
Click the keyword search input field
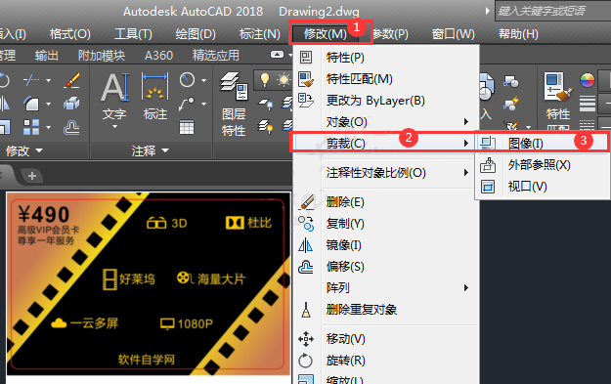coord(552,11)
